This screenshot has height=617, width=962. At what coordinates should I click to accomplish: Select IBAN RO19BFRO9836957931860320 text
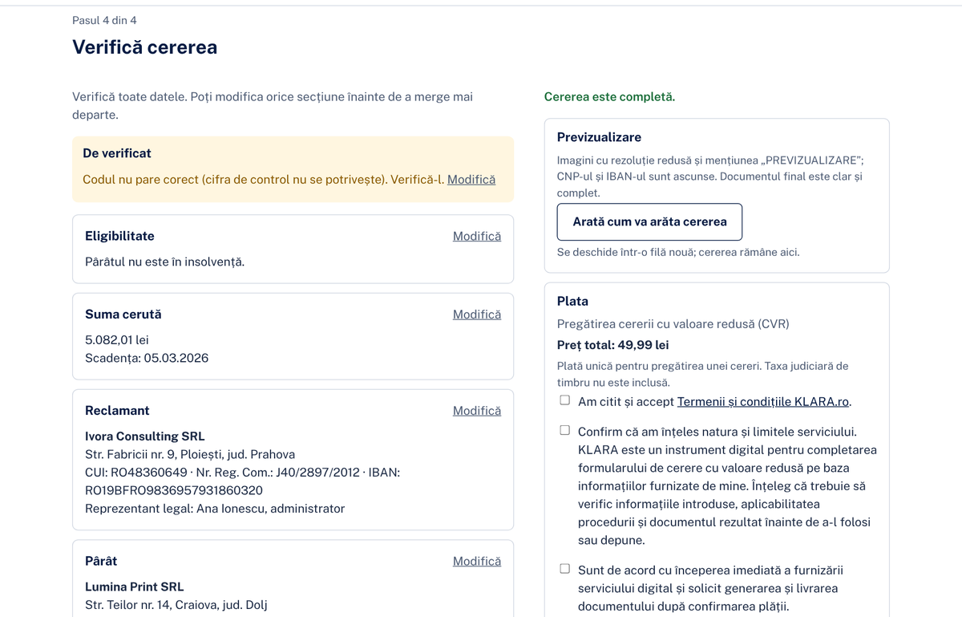click(x=174, y=491)
